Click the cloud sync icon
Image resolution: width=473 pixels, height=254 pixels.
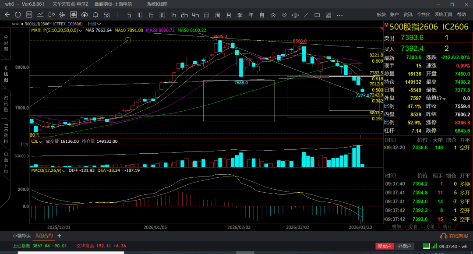point(84,15)
